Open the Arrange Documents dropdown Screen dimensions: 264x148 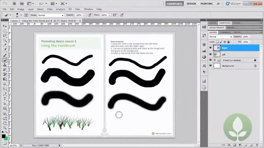pos(54,4)
